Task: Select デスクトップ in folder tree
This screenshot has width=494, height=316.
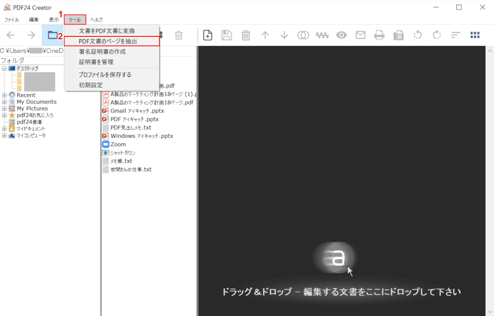Action: [x=27, y=68]
